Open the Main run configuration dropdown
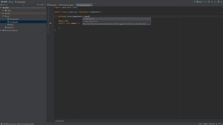This screenshot has height=125, width=223. click(200, 2)
